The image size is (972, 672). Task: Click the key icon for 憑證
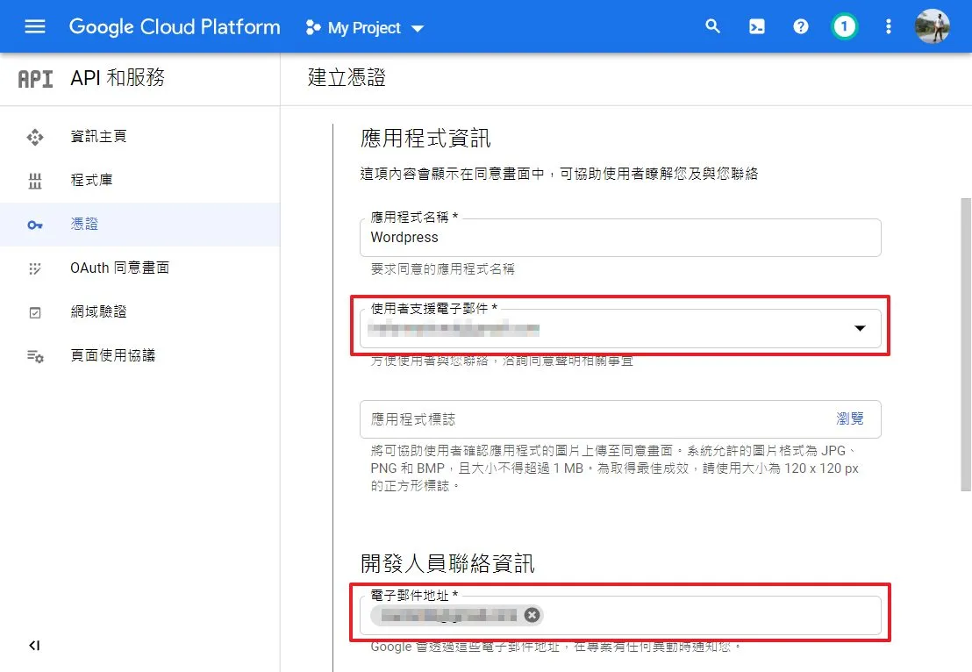point(35,225)
